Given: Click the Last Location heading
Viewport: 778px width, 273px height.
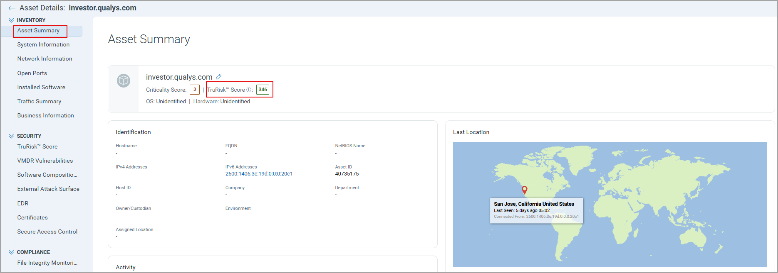Looking at the screenshot, I should [x=471, y=132].
